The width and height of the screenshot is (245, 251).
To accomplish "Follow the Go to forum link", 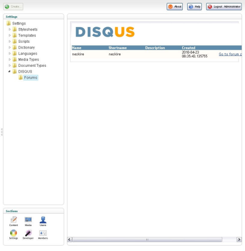I will point(230,54).
